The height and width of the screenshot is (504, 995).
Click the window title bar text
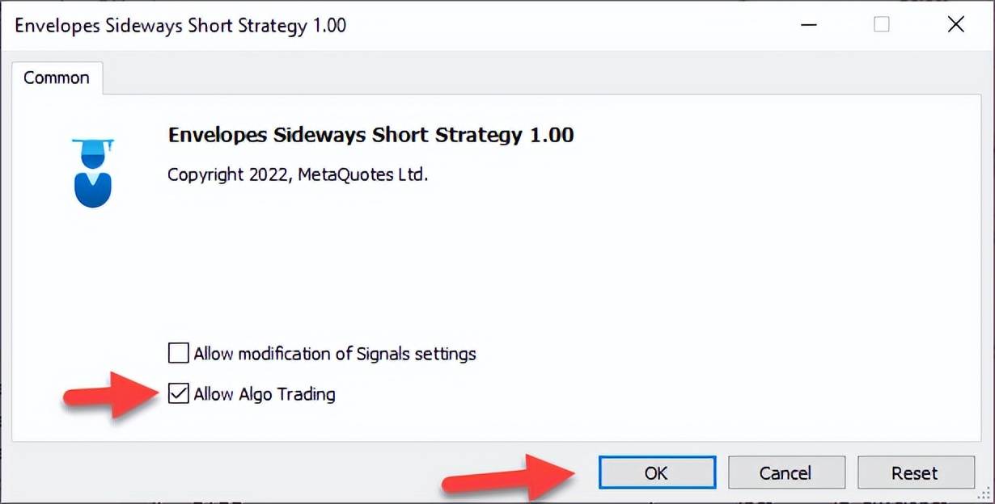180,25
